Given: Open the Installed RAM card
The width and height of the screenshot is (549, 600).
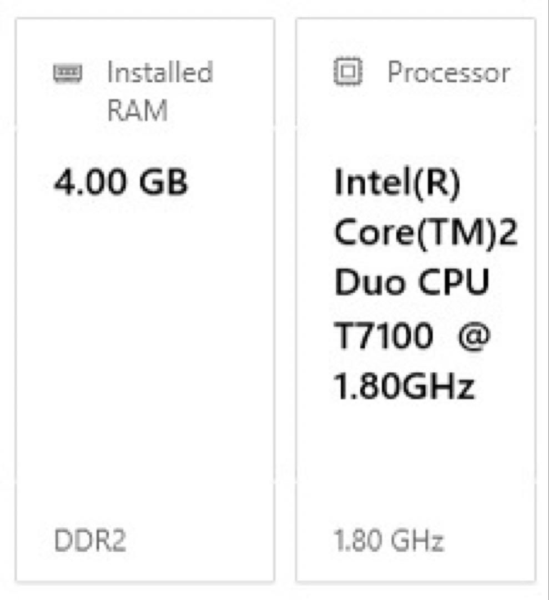Looking at the screenshot, I should coord(144,300).
